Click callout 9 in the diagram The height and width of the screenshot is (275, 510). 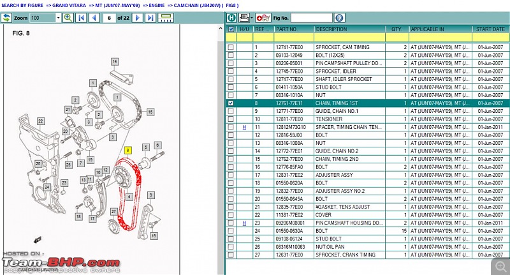tap(150, 195)
